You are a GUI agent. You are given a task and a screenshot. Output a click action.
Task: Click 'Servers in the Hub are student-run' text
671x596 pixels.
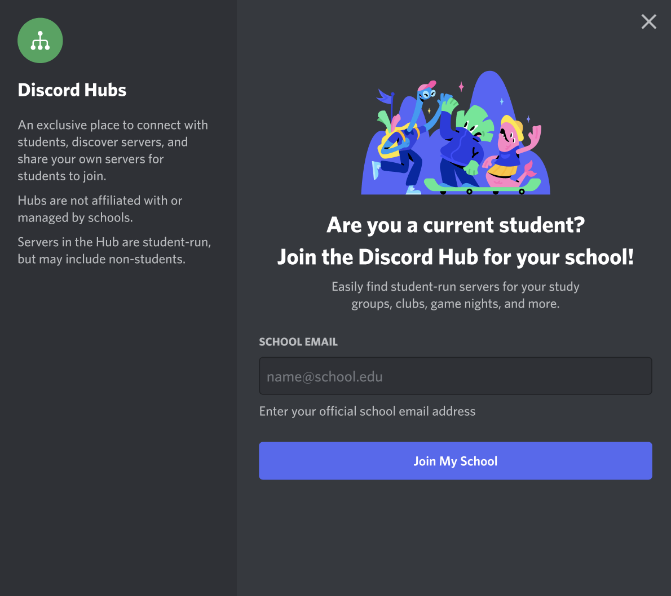pos(114,251)
